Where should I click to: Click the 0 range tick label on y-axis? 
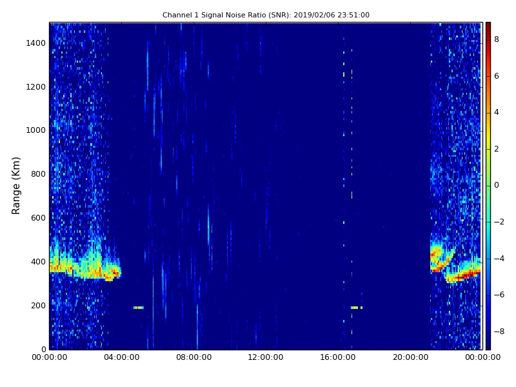(x=43, y=349)
